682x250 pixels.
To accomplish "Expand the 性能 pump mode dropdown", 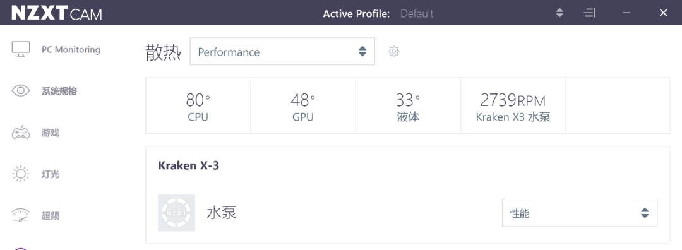I will [579, 213].
